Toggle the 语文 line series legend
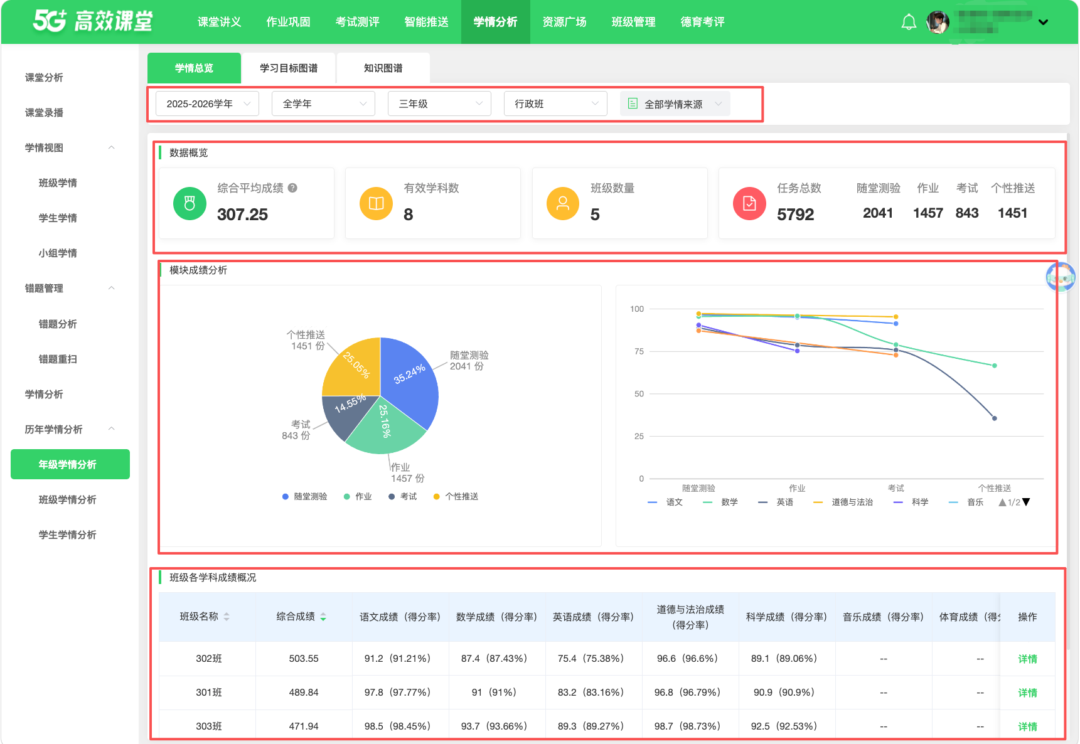This screenshot has height=744, width=1080. pos(665,502)
